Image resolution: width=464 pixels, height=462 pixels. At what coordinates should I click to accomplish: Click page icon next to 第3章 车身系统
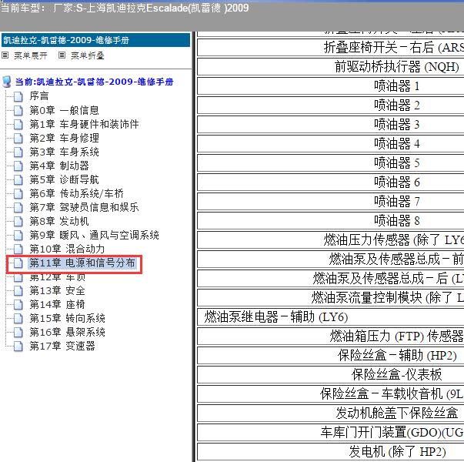tap(18, 152)
